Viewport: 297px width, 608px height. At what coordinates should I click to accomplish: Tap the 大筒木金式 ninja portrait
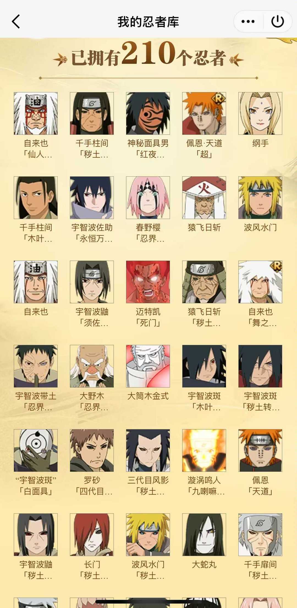click(x=148, y=366)
